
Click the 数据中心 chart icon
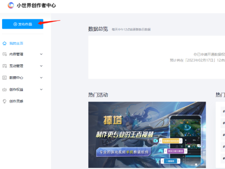click(x=4, y=78)
